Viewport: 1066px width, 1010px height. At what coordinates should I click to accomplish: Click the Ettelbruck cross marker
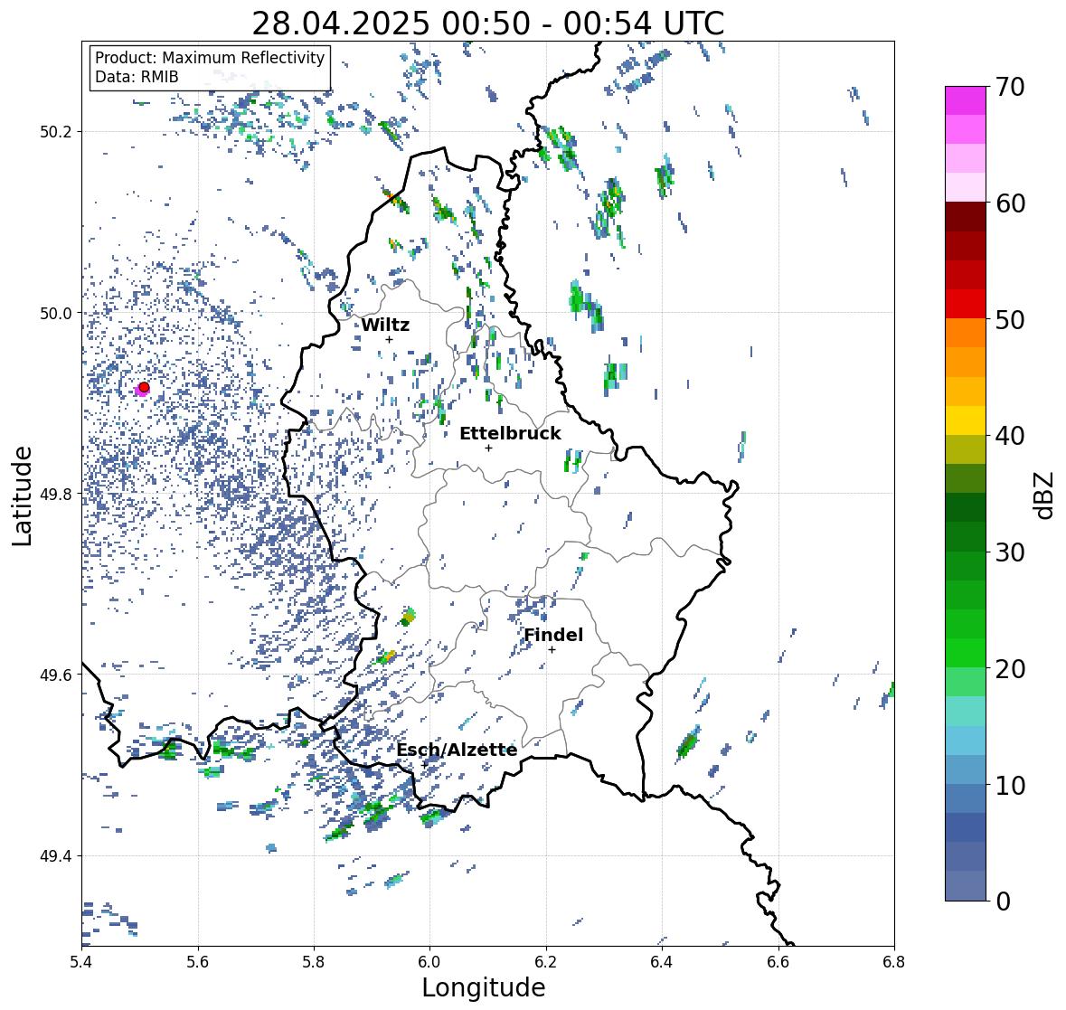(x=488, y=448)
